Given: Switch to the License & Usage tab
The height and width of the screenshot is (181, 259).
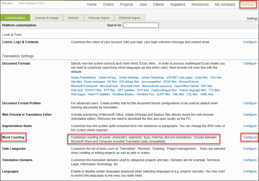Looking at the screenshot, I should click(x=47, y=18).
